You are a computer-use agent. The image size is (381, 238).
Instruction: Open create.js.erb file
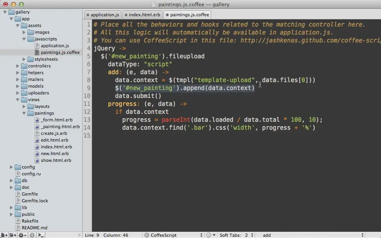point(54,133)
